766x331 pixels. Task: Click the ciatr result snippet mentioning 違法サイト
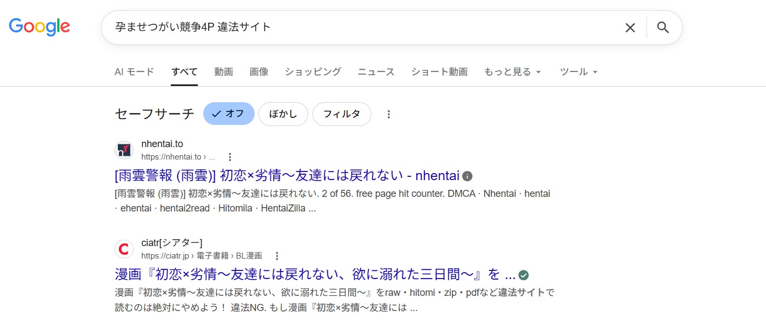(x=335, y=300)
